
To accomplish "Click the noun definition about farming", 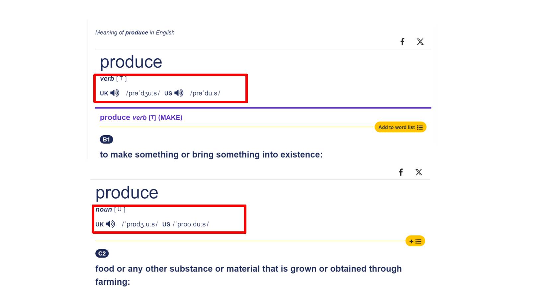I will (248, 269).
